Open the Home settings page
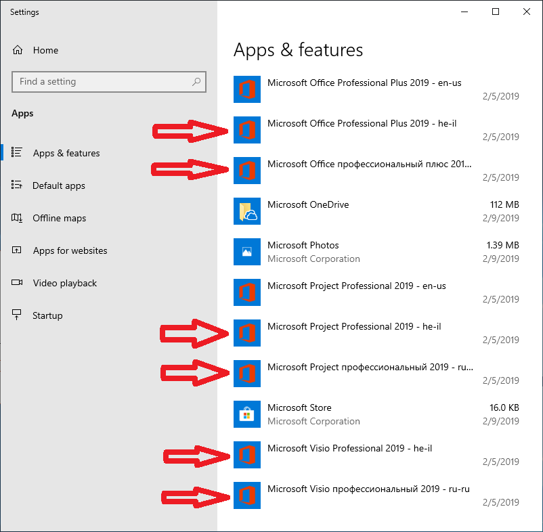The image size is (543, 532). (46, 50)
